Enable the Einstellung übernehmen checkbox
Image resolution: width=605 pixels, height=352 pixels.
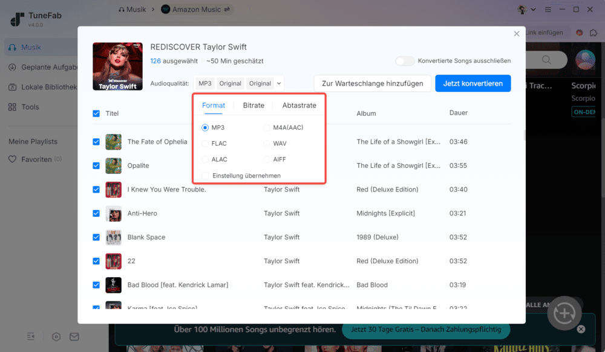pos(204,175)
